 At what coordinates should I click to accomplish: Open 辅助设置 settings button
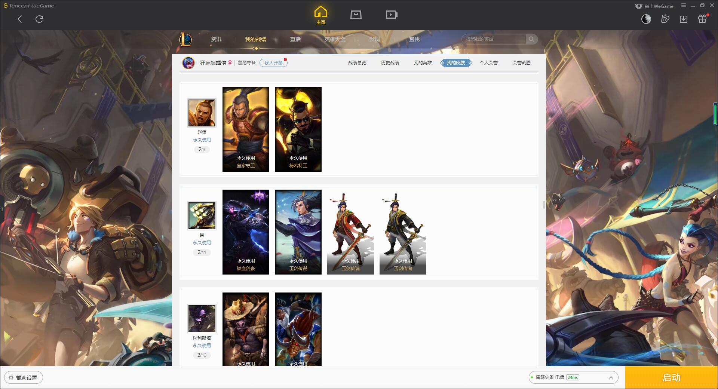pos(24,378)
